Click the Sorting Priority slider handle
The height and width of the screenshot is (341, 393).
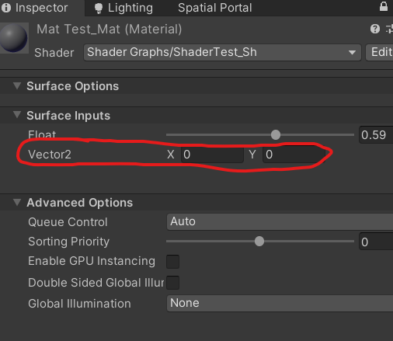tap(259, 242)
